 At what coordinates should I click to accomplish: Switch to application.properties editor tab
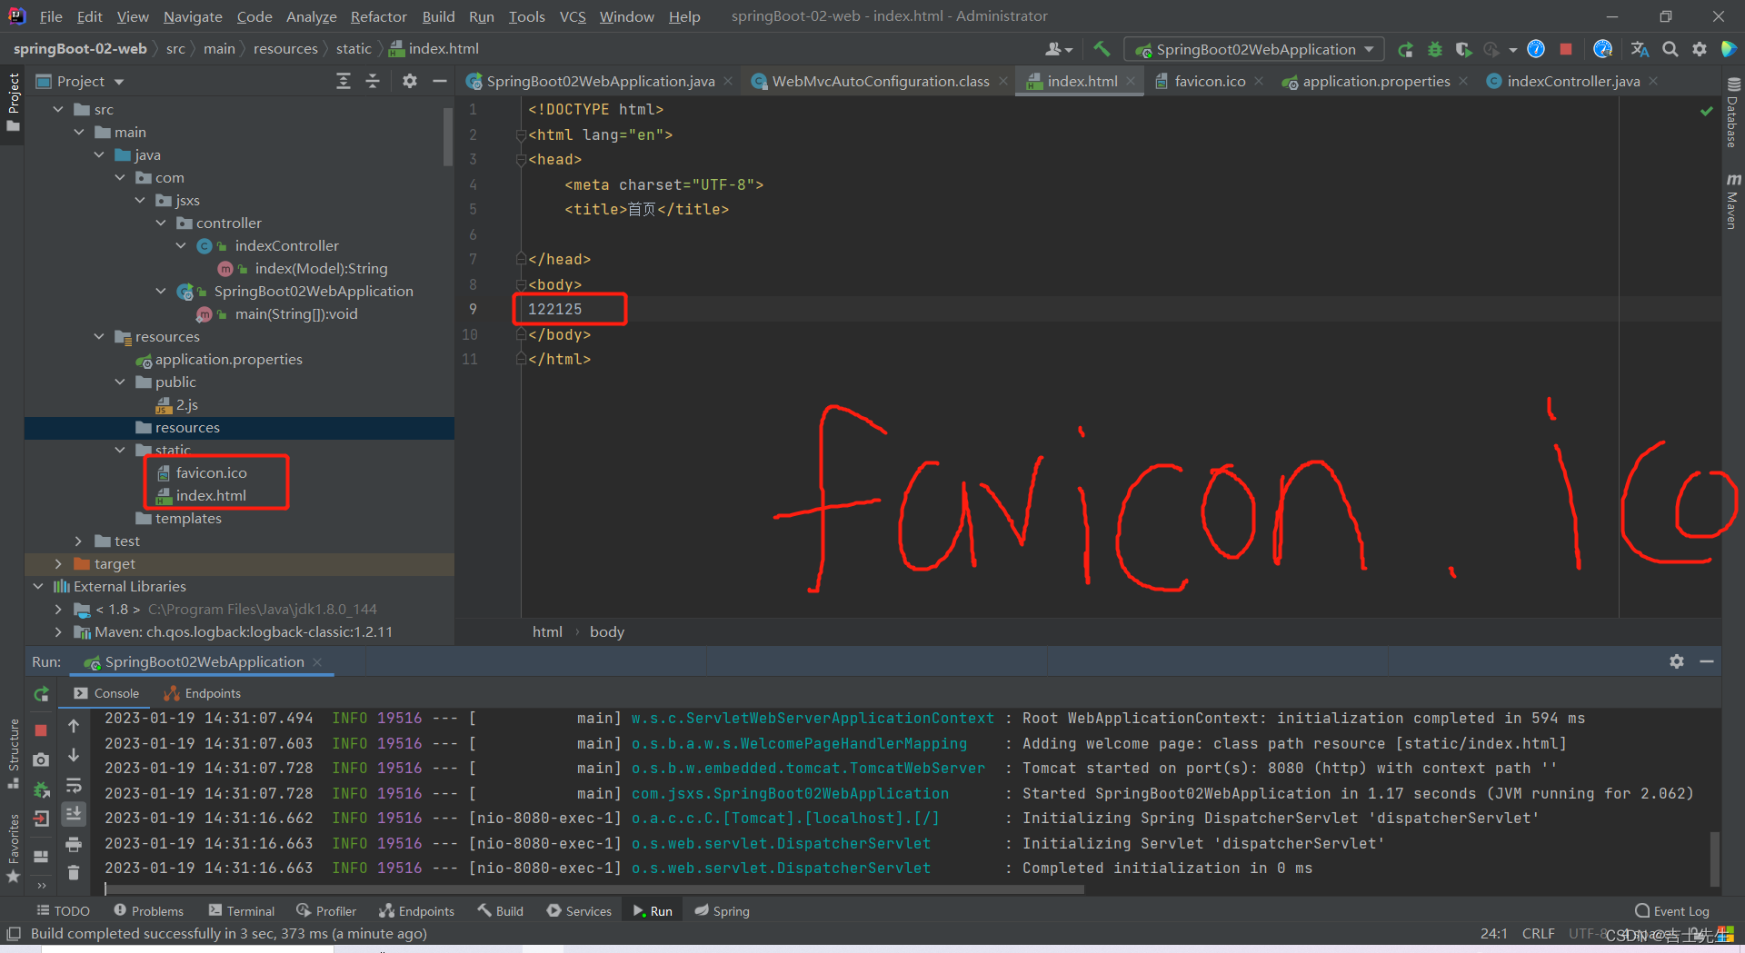point(1376,81)
